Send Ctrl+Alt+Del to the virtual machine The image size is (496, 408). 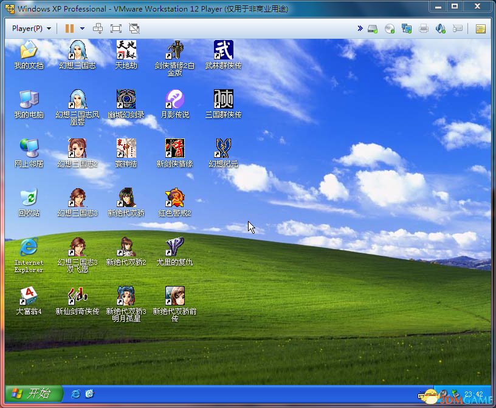pyautogui.click(x=98, y=29)
